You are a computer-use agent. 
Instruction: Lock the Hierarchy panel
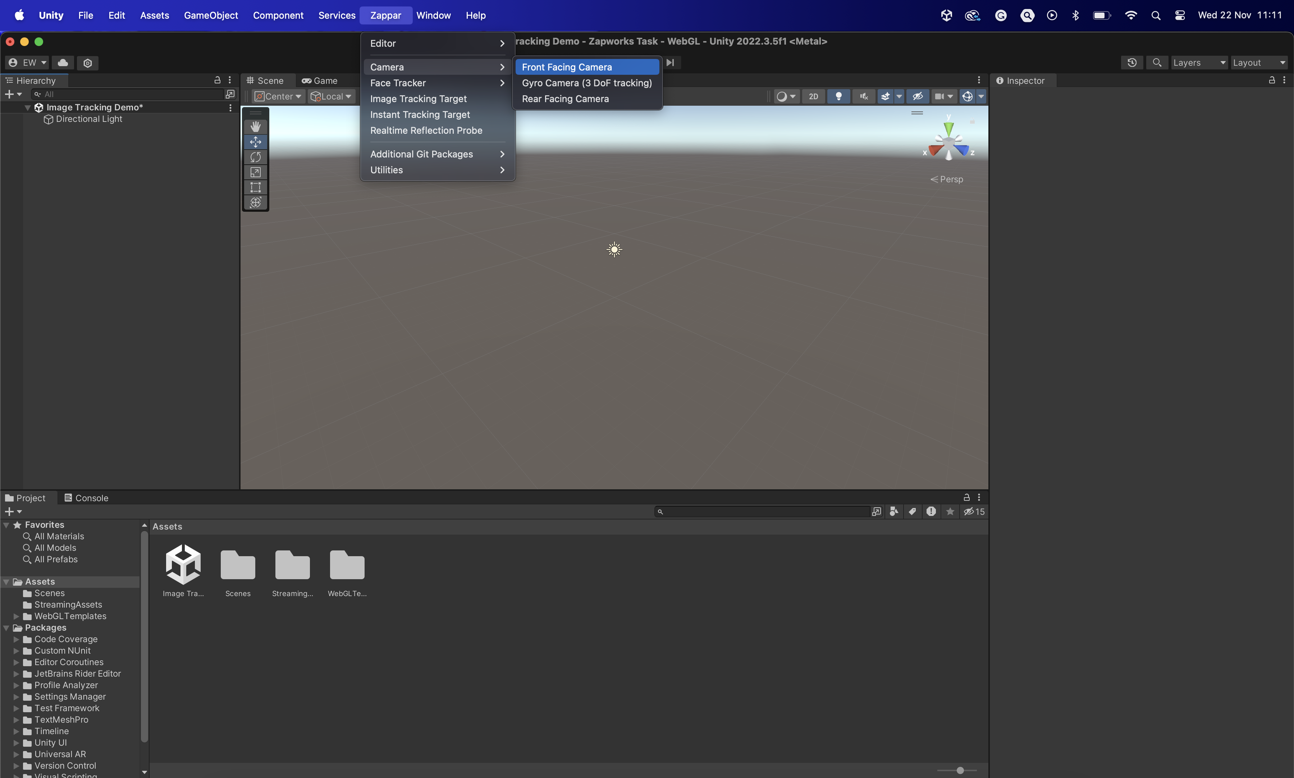coord(217,80)
